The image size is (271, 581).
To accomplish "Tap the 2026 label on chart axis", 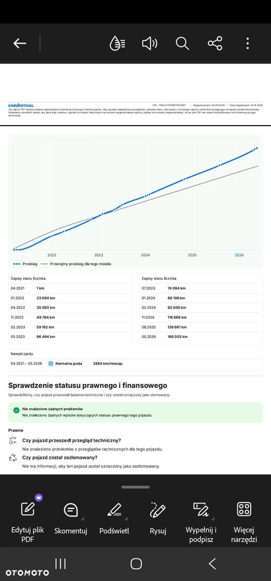I will [x=239, y=255].
